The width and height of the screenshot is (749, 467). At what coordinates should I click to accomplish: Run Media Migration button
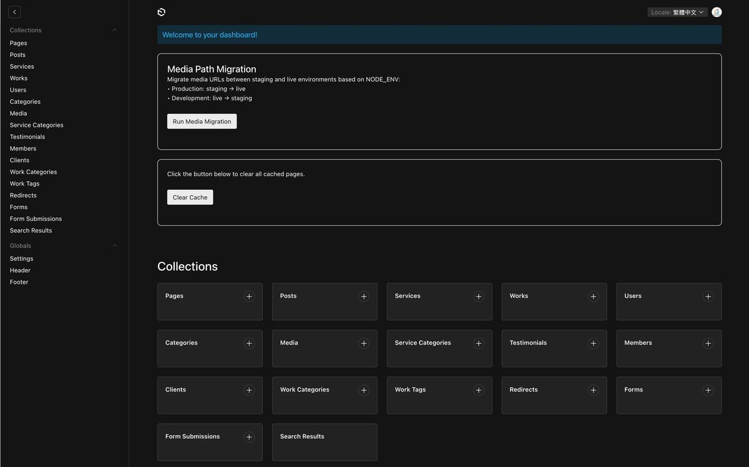click(x=202, y=121)
